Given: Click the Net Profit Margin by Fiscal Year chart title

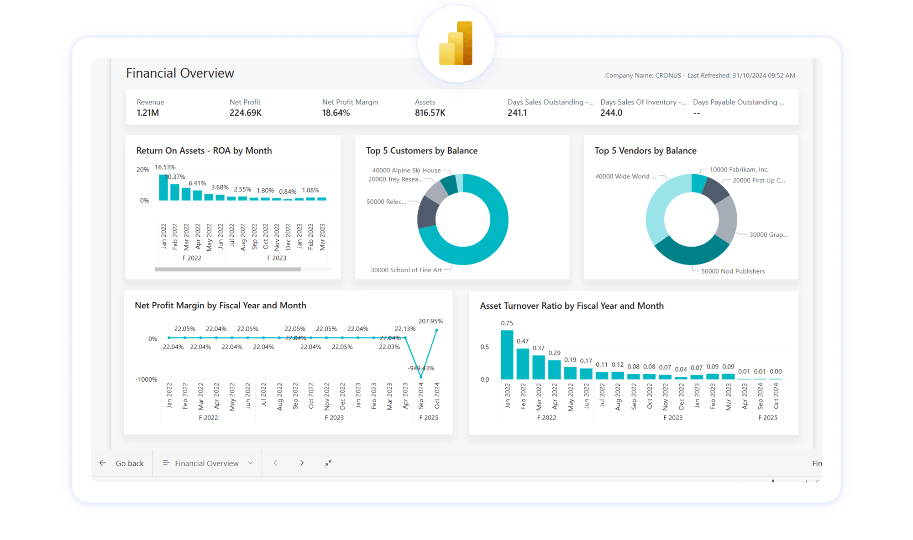Looking at the screenshot, I should (x=220, y=306).
